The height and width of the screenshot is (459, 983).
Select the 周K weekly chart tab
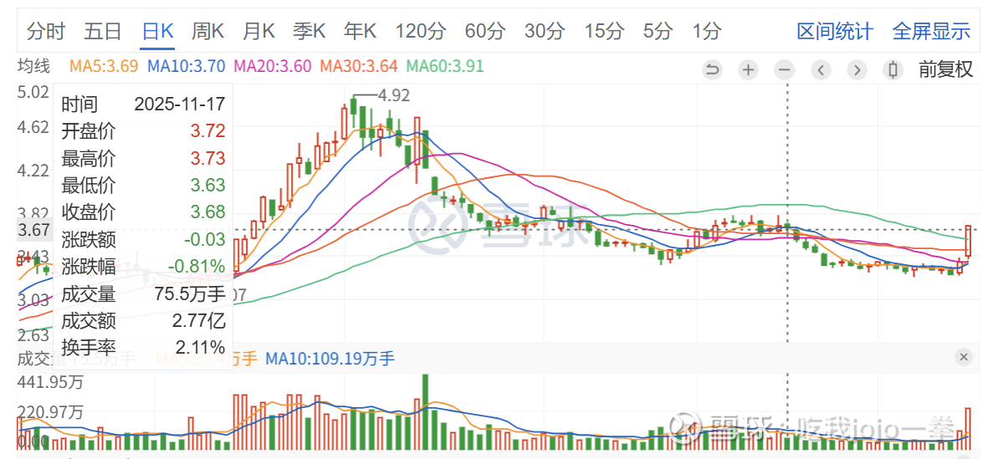coord(207,32)
